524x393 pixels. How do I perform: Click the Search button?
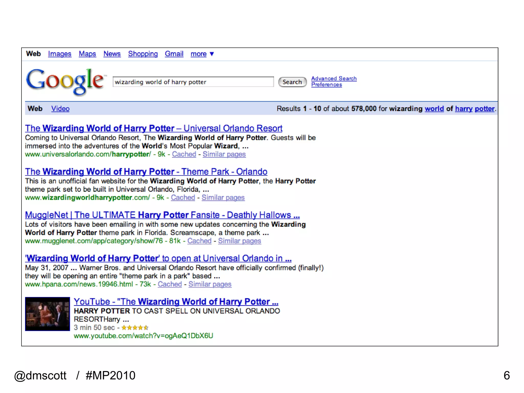292,82
